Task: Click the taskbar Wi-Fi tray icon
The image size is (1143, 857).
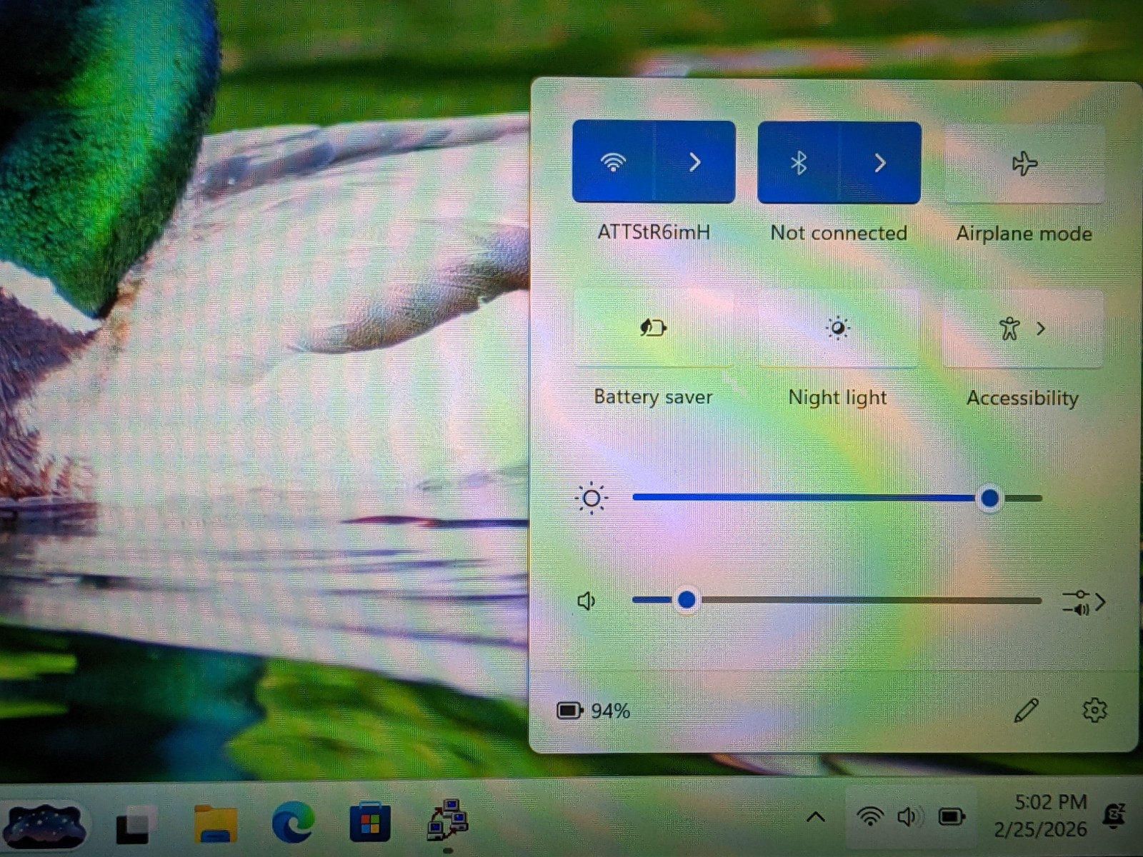Action: click(x=869, y=816)
